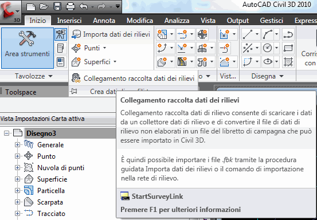Screen dimensions: 317x220
Task: Switch to the Vista ribbon tab
Action: [x=208, y=21]
